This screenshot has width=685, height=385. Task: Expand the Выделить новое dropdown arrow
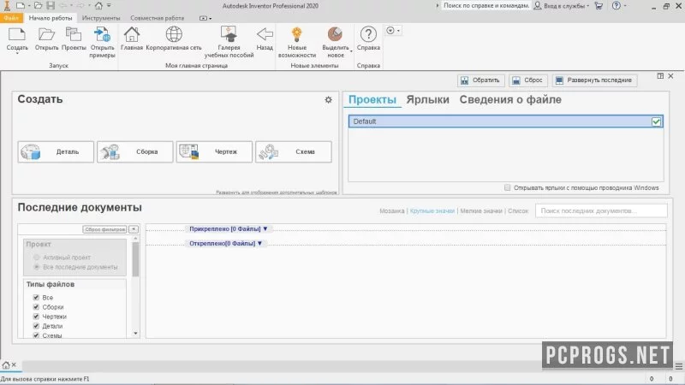(351, 51)
